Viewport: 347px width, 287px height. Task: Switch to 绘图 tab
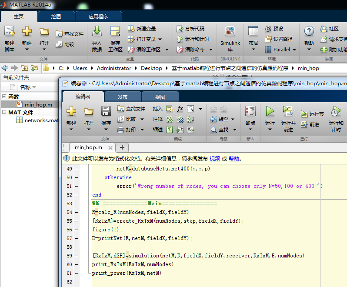[56, 17]
